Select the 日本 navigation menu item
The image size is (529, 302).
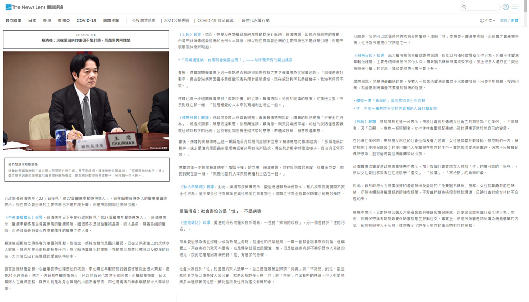[31, 21]
